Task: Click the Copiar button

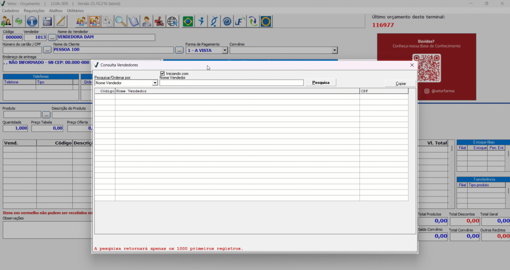Action: point(400,84)
